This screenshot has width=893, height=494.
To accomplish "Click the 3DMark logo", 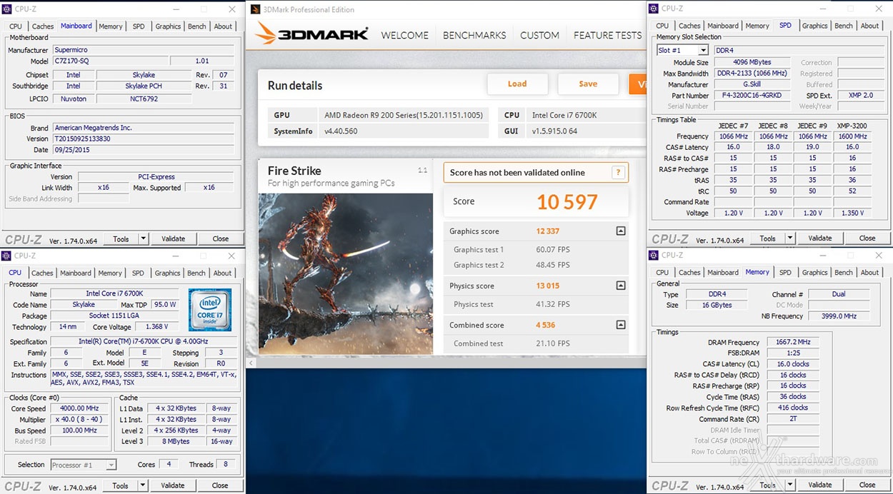I will (312, 34).
